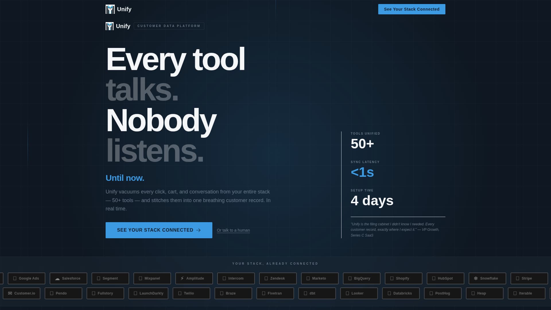This screenshot has width=551, height=310.
Task: Click the Fivetran integration label
Action: click(275, 293)
